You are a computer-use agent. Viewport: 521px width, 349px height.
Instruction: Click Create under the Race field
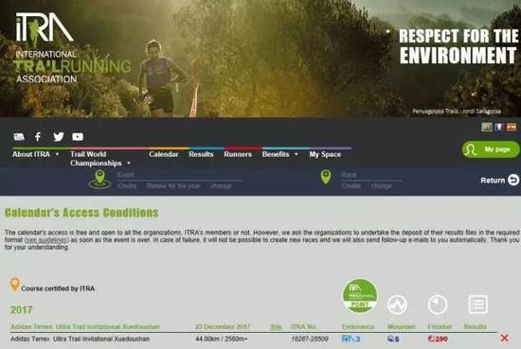coord(350,185)
